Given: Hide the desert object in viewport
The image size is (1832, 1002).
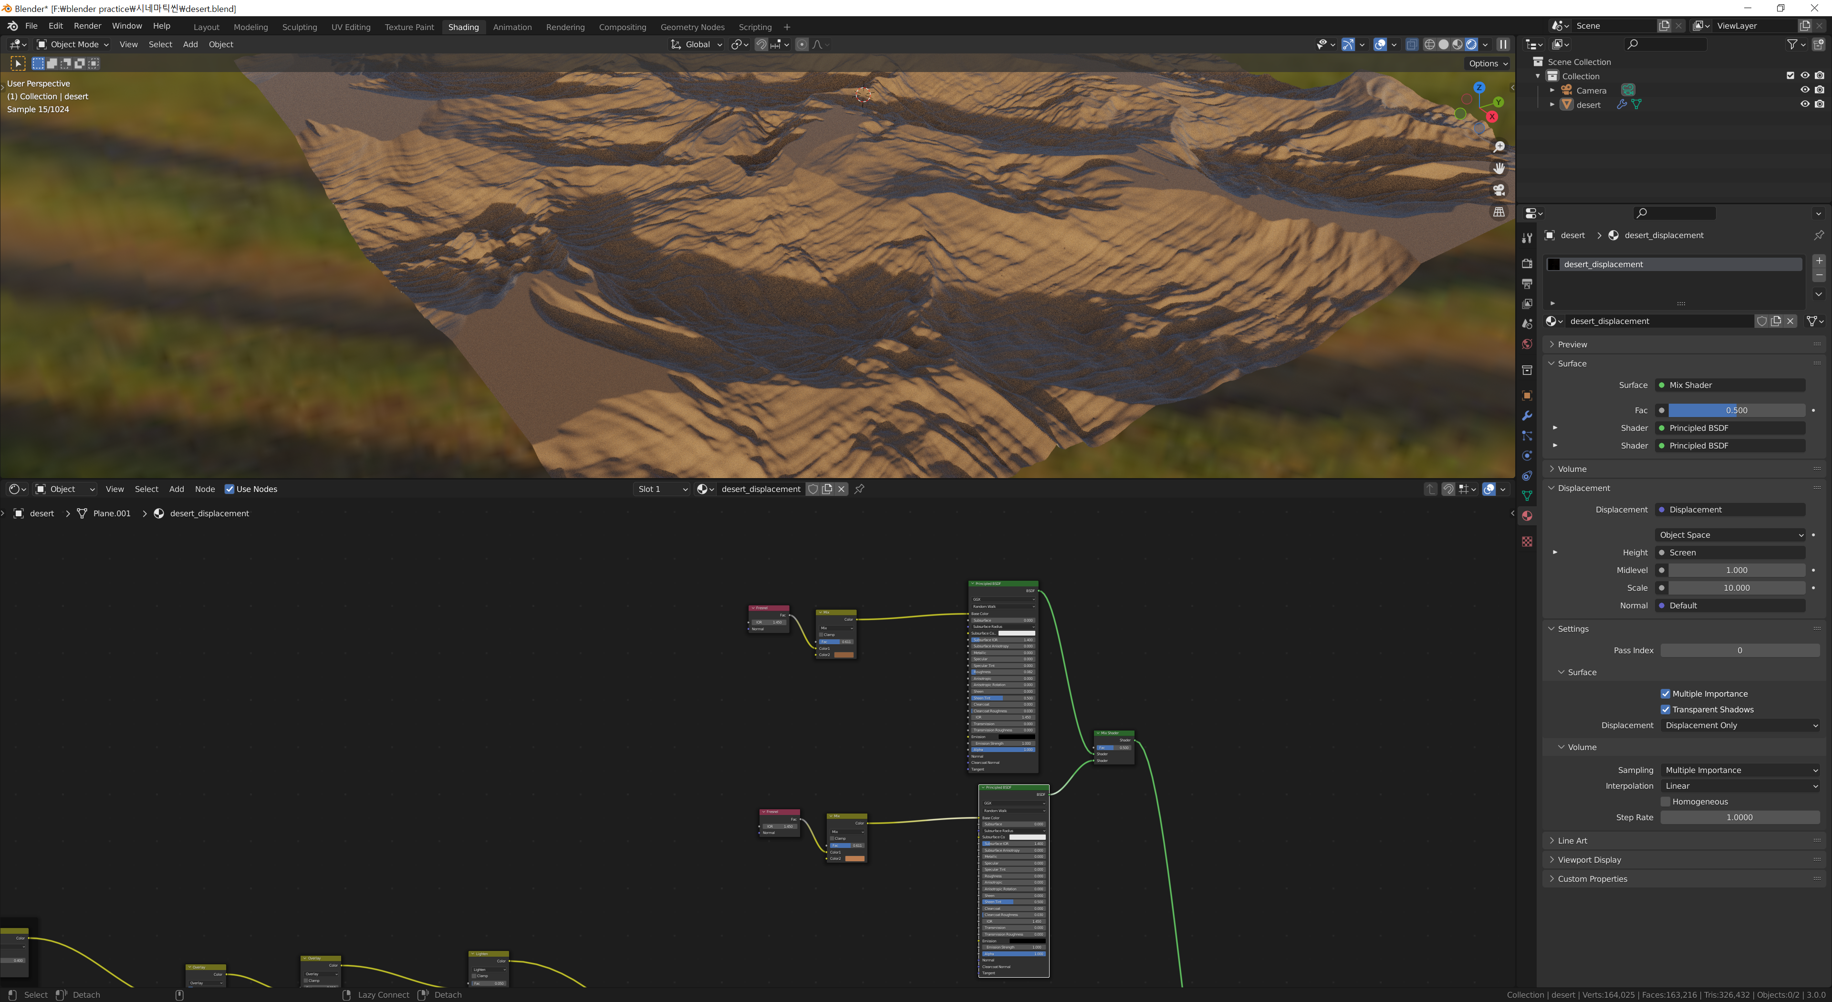Looking at the screenshot, I should 1804,104.
